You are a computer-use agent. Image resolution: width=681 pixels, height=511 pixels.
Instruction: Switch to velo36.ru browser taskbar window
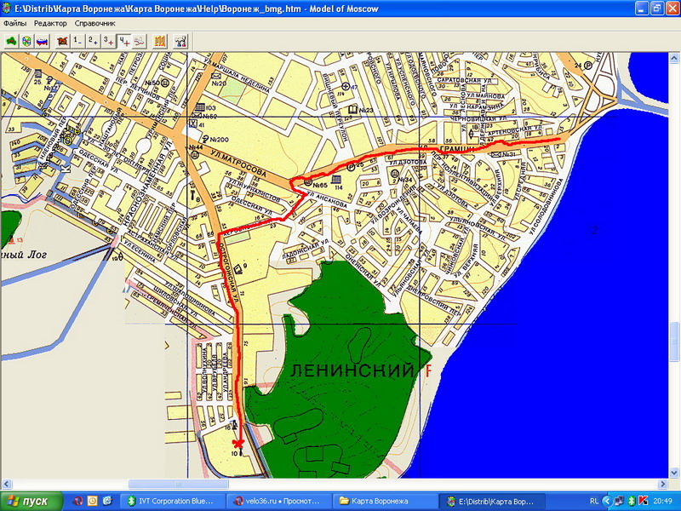pyautogui.click(x=278, y=500)
